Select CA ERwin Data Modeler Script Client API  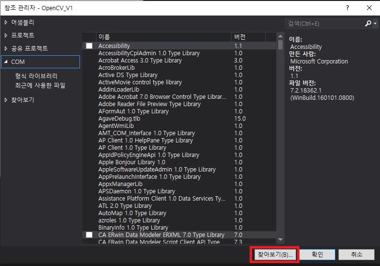point(179,241)
